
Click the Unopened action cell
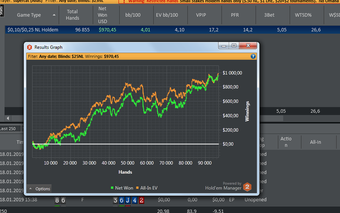click(255, 199)
